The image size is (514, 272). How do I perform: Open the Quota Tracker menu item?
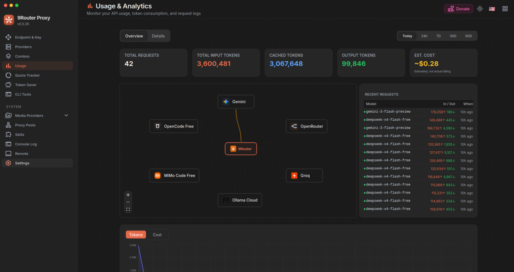[37, 75]
